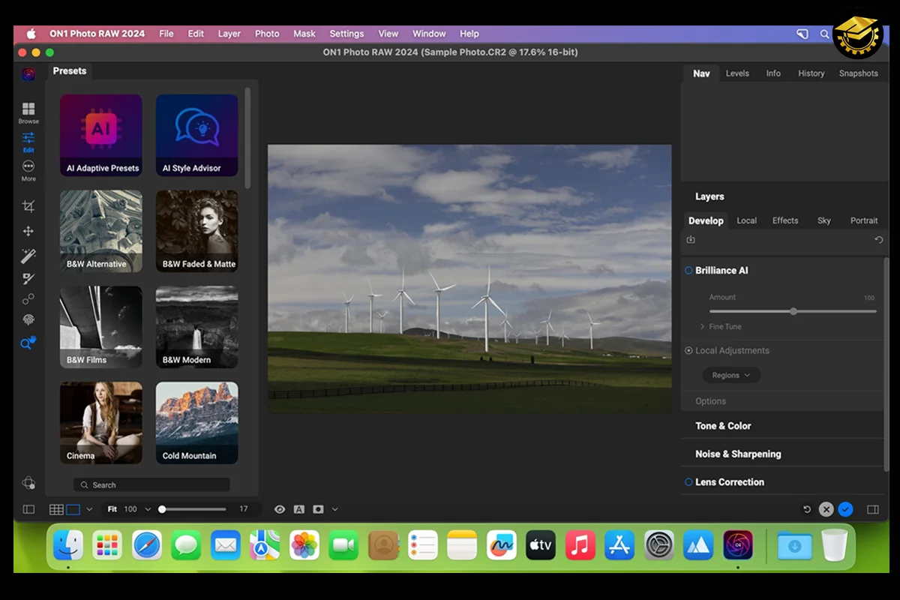Click the export preset icon under Develop
The image size is (900, 600).
(691, 240)
